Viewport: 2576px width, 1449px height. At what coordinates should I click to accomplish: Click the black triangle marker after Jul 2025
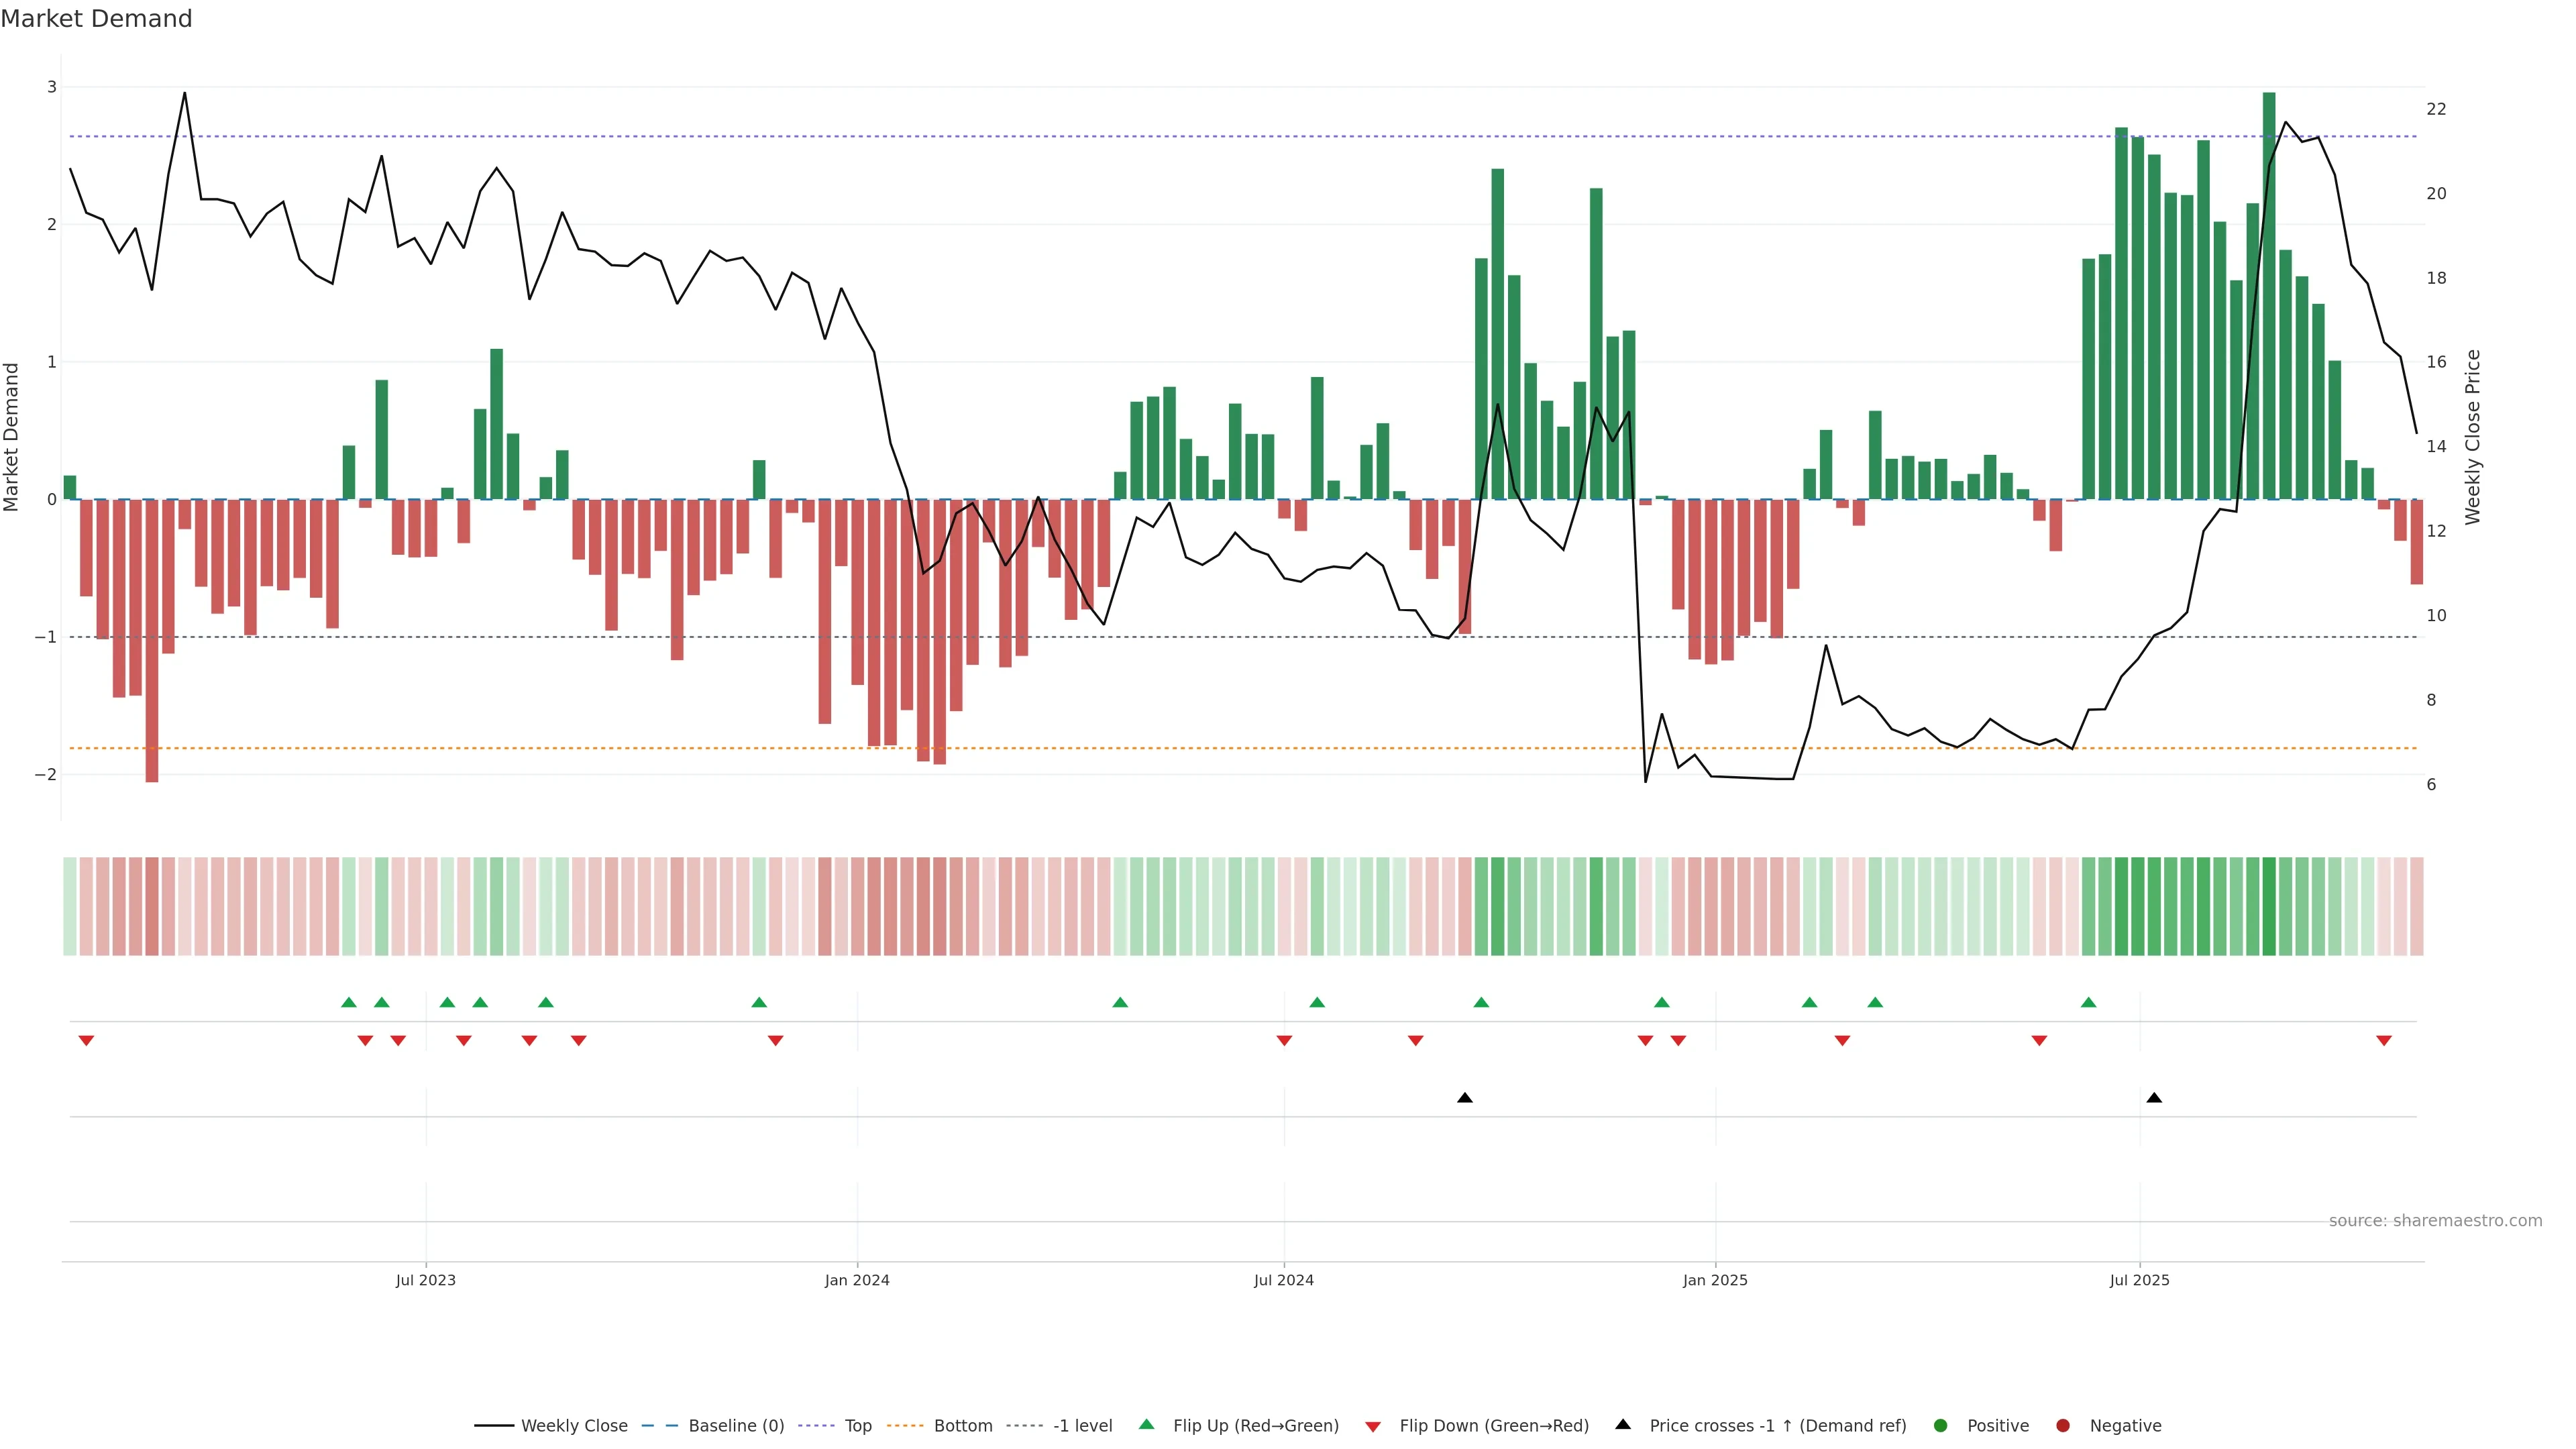[x=2154, y=1098]
